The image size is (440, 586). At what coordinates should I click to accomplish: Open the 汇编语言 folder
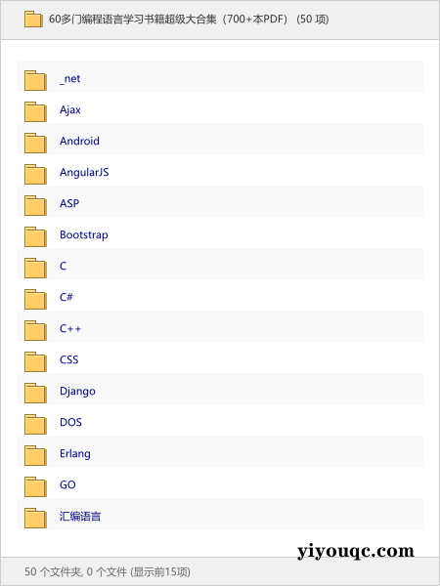coord(80,516)
